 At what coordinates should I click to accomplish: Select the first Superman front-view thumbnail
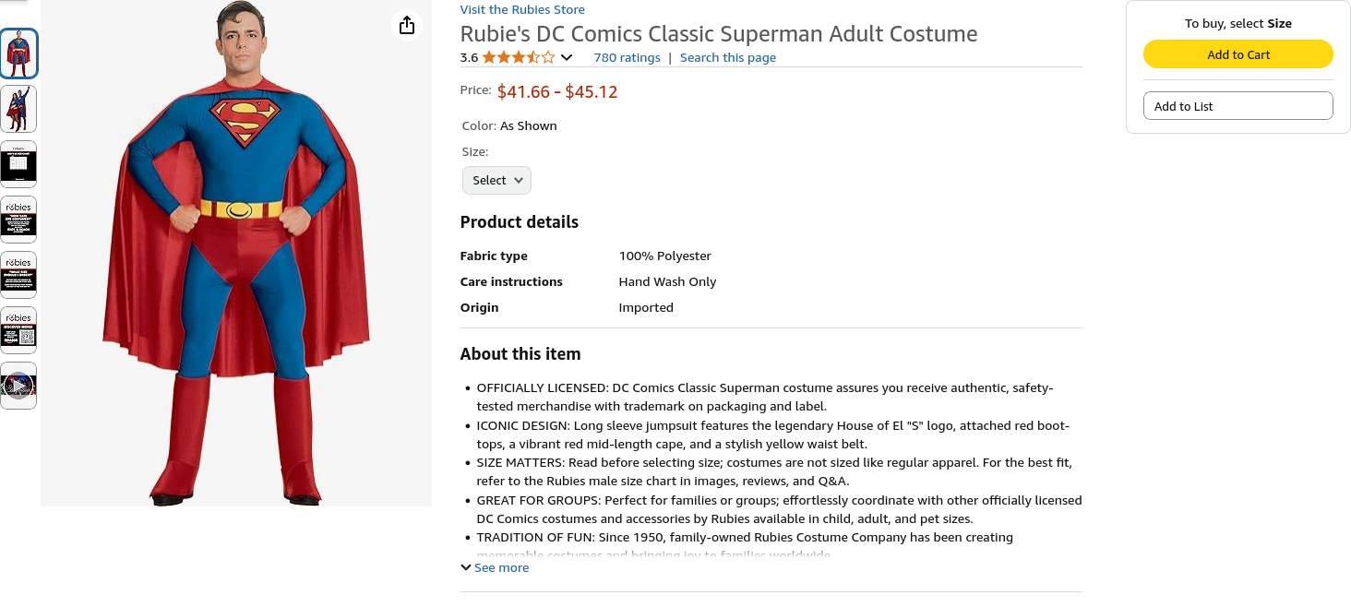click(18, 54)
